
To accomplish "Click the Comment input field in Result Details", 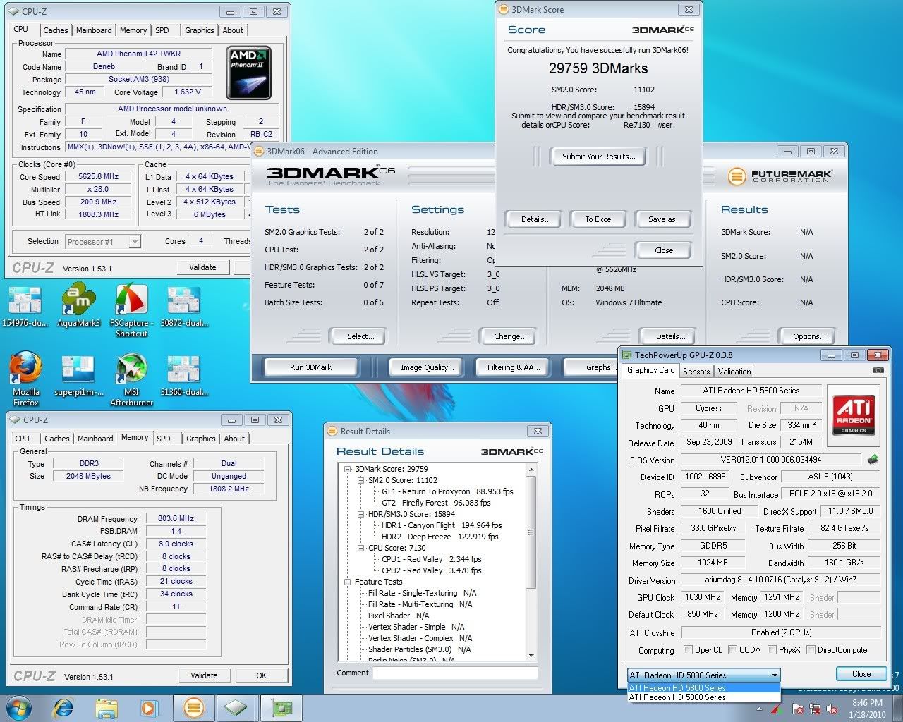I will pos(455,673).
